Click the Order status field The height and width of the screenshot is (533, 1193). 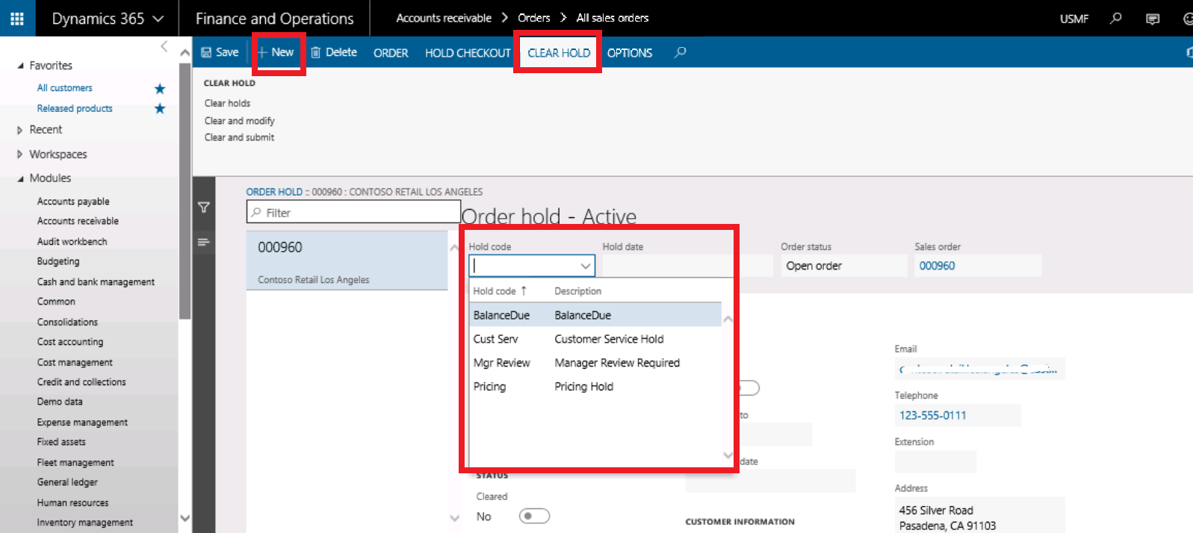(x=844, y=266)
